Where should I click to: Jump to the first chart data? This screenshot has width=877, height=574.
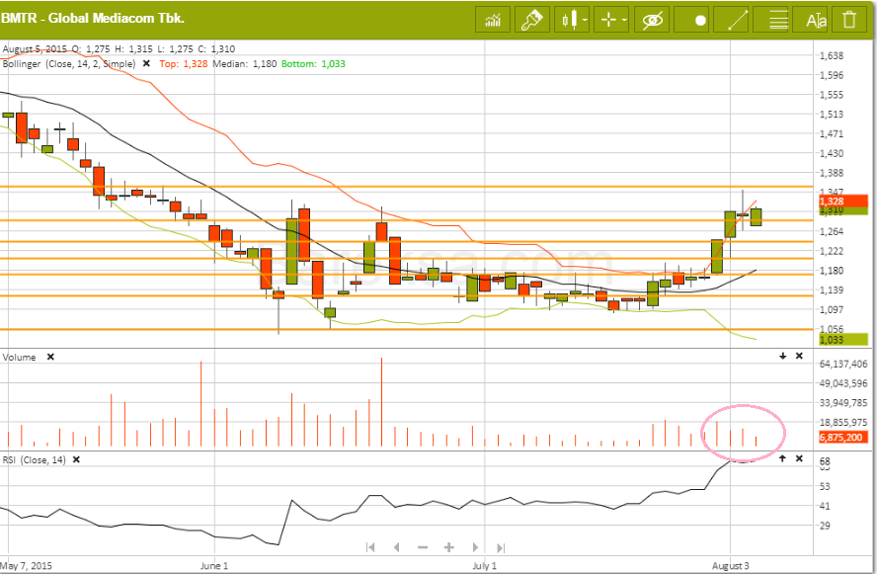pyautogui.click(x=372, y=546)
